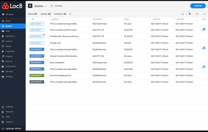Click the Quotes sidebar icon
The image size is (208, 132).
(3, 26)
